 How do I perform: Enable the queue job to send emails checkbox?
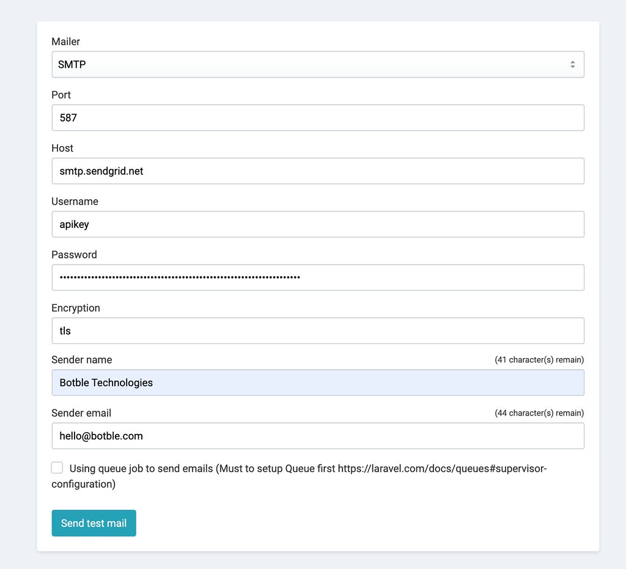pos(57,468)
